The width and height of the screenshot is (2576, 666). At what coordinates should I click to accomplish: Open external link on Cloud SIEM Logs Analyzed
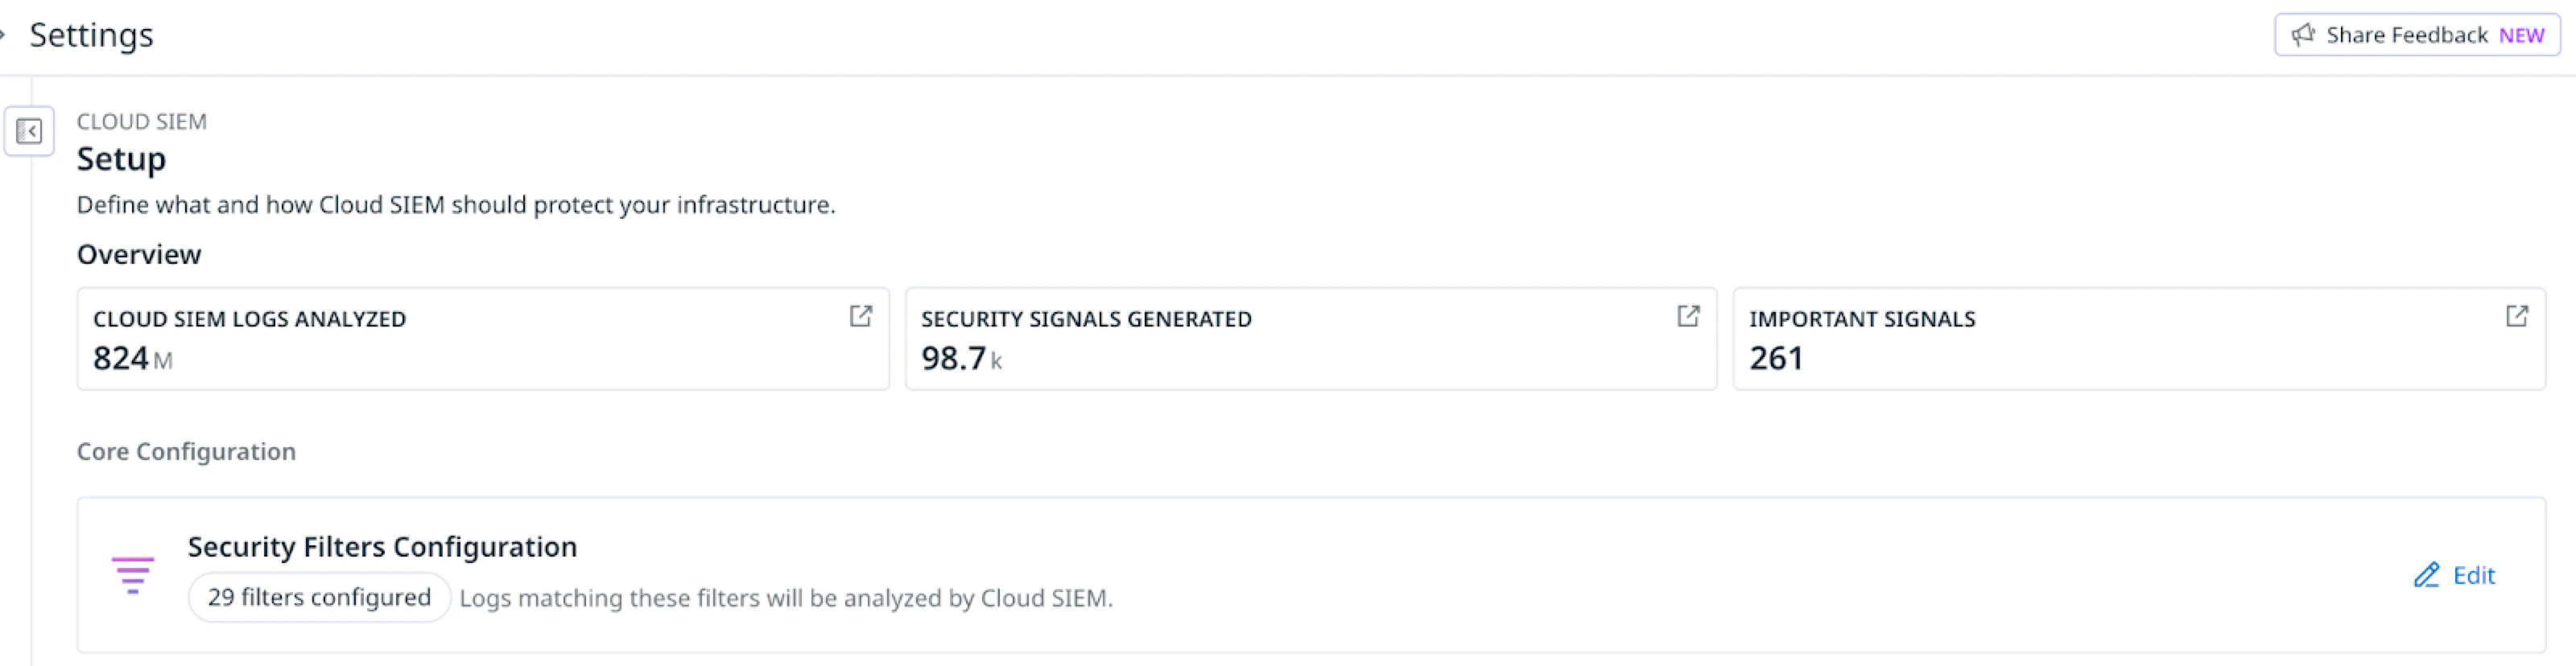pos(860,315)
